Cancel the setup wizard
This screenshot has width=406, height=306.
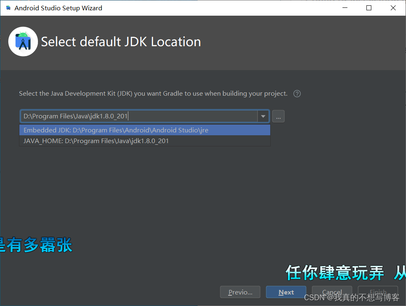coord(332,292)
